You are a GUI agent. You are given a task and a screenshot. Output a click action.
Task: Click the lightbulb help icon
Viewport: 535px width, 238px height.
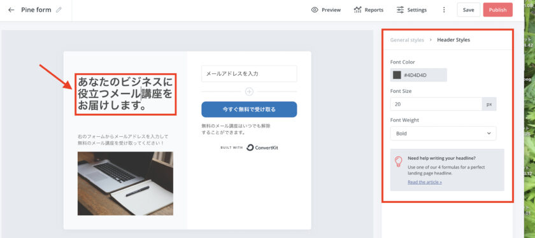click(x=398, y=162)
